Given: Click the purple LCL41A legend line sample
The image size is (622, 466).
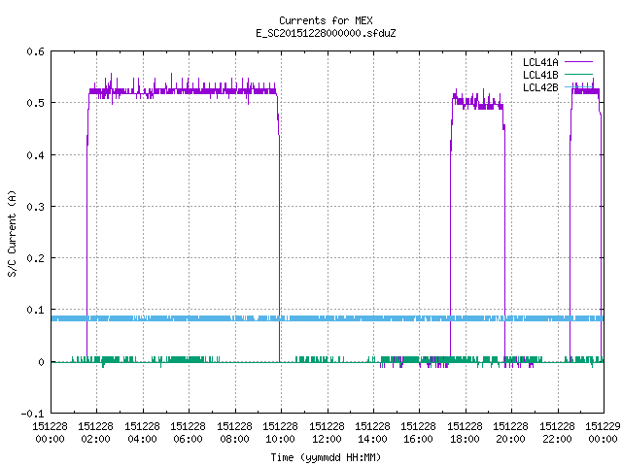Looking at the screenshot, I should (578, 62).
